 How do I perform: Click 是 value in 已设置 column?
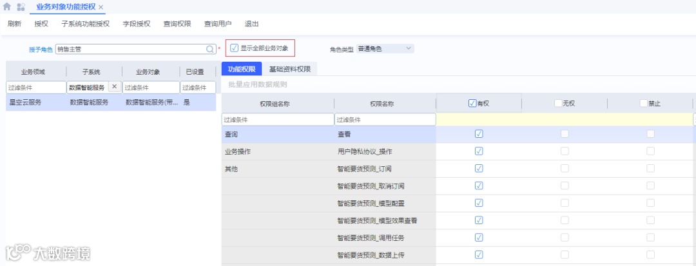[186, 102]
